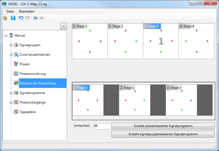Click Erstelle signalgruppenbasiertes Signalprogramm button
The image size is (219, 151).
point(163,134)
